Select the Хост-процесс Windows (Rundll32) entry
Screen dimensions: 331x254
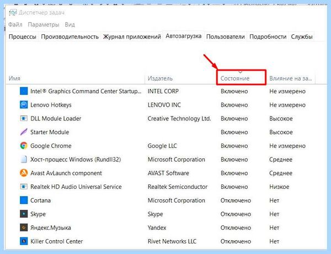(76, 160)
